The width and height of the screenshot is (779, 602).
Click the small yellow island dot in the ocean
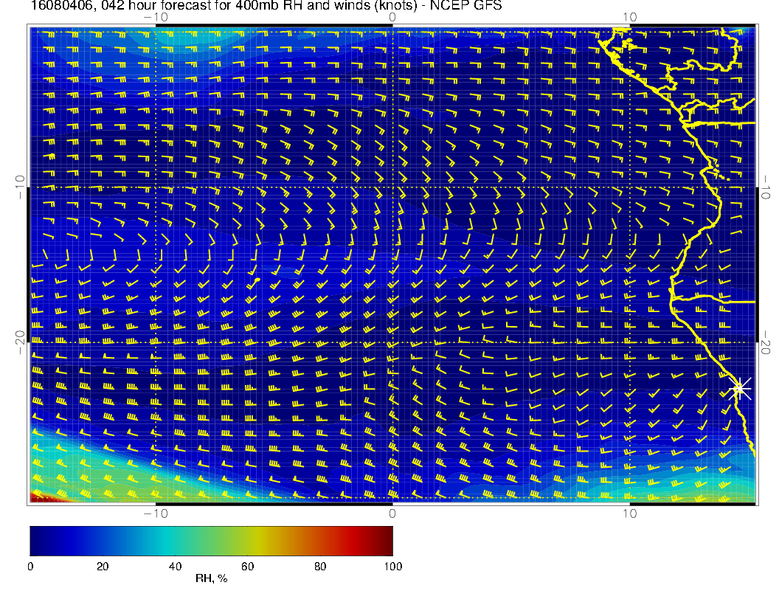click(x=257, y=280)
